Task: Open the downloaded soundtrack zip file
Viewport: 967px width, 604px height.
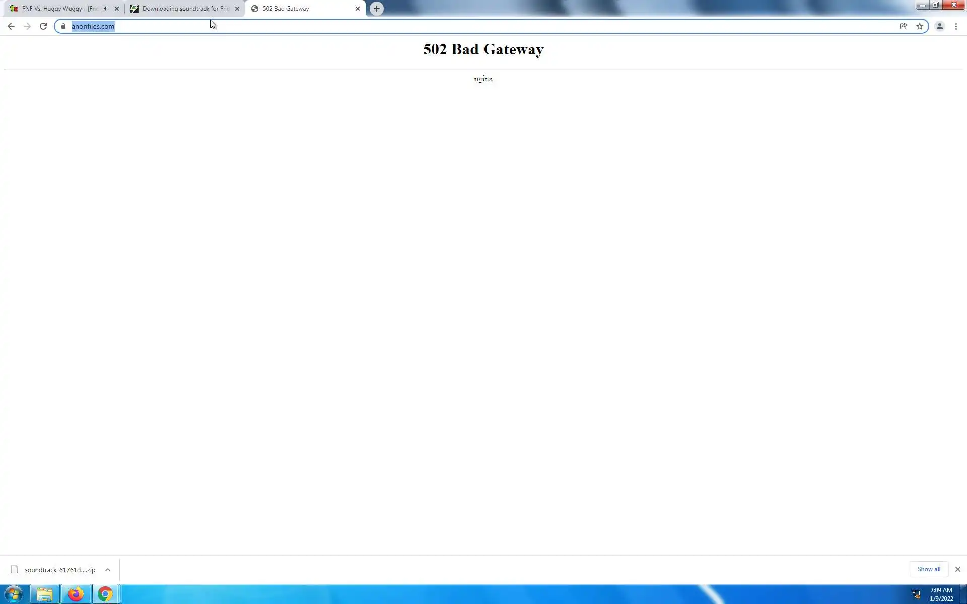Action: pyautogui.click(x=59, y=570)
